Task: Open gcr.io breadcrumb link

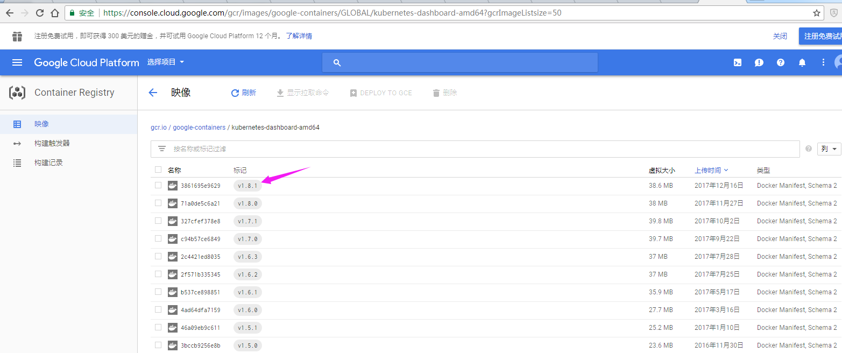Action: tap(159, 128)
